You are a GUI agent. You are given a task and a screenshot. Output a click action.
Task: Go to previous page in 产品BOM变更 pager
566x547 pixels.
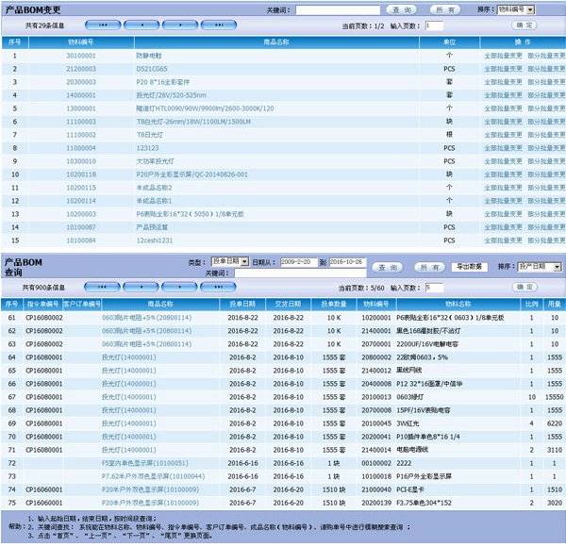tap(140, 25)
